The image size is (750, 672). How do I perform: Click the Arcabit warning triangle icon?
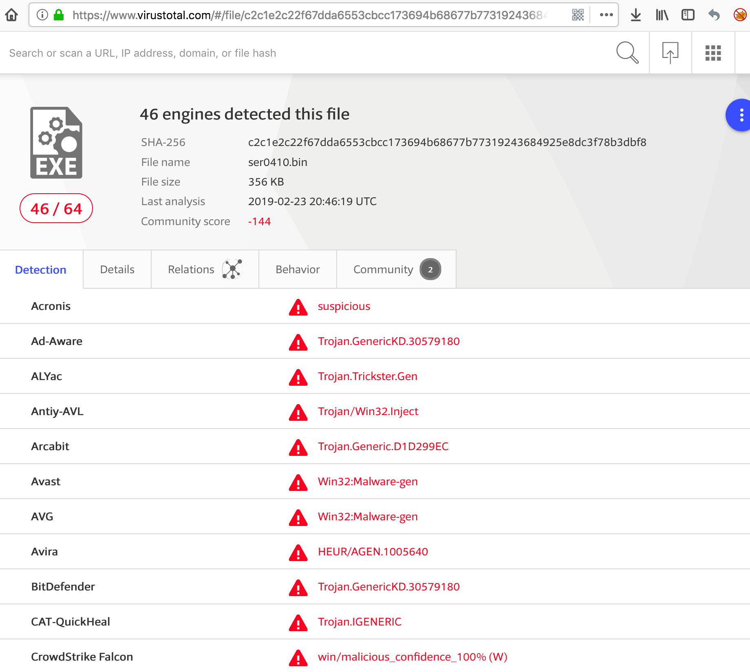point(298,447)
